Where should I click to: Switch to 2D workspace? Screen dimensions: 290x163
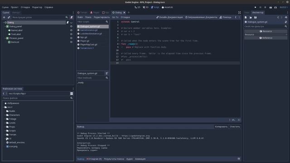tap(137, 7)
